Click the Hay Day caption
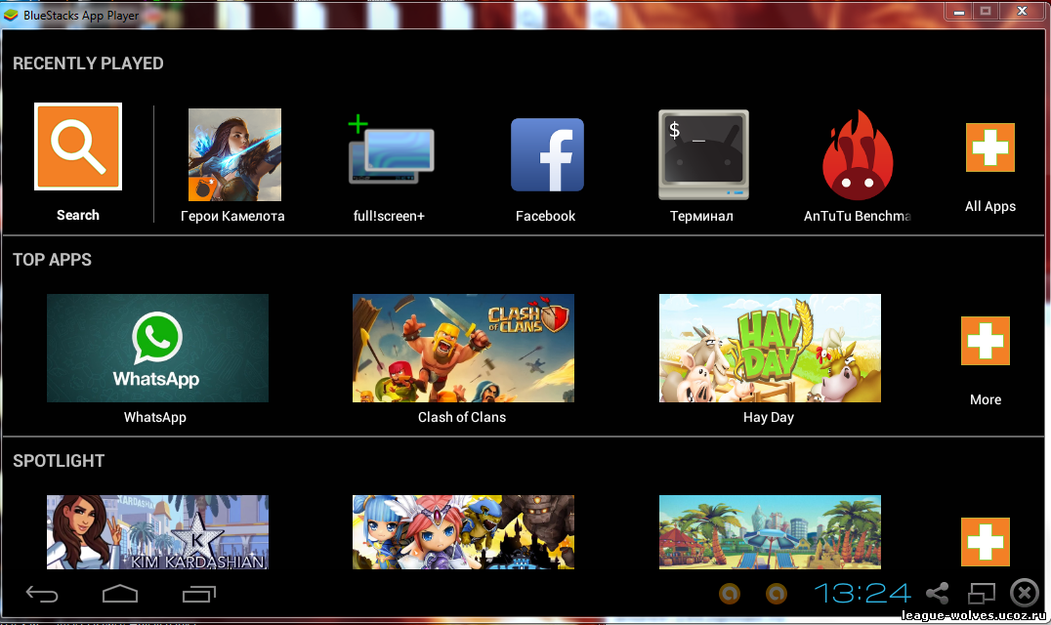This screenshot has height=625, width=1051. click(x=768, y=417)
